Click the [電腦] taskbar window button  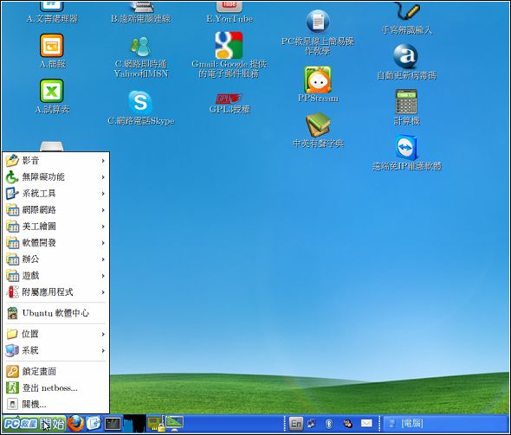coord(445,423)
